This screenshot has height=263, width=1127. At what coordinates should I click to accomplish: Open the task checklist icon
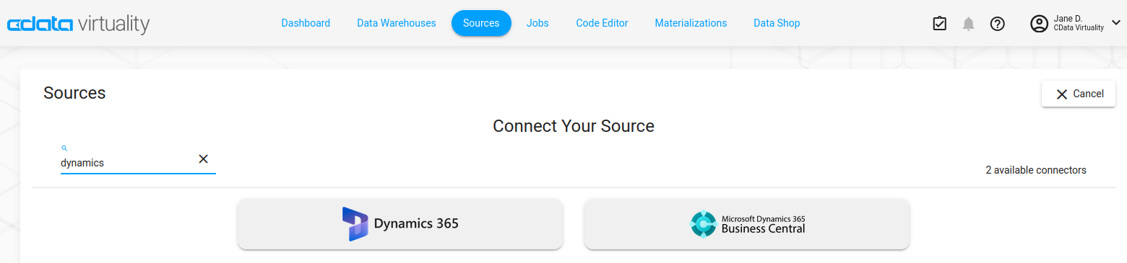point(939,24)
